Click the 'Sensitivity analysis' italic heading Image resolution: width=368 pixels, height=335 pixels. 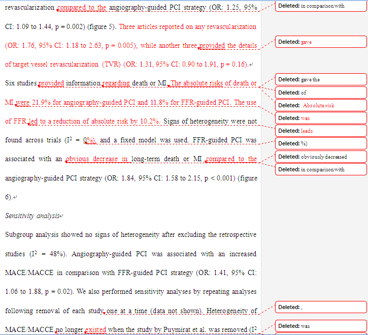(32, 216)
